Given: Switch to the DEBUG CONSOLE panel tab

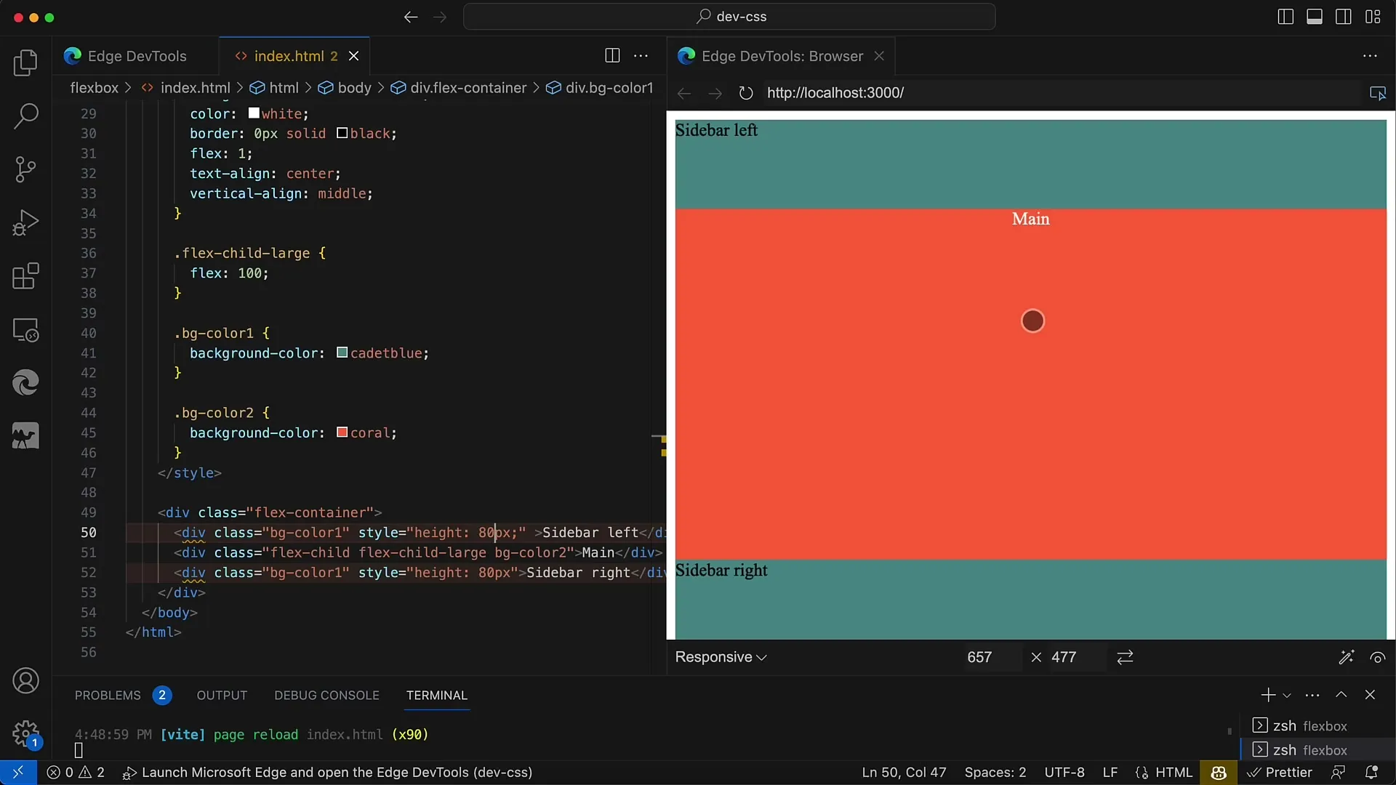Looking at the screenshot, I should coord(326,696).
